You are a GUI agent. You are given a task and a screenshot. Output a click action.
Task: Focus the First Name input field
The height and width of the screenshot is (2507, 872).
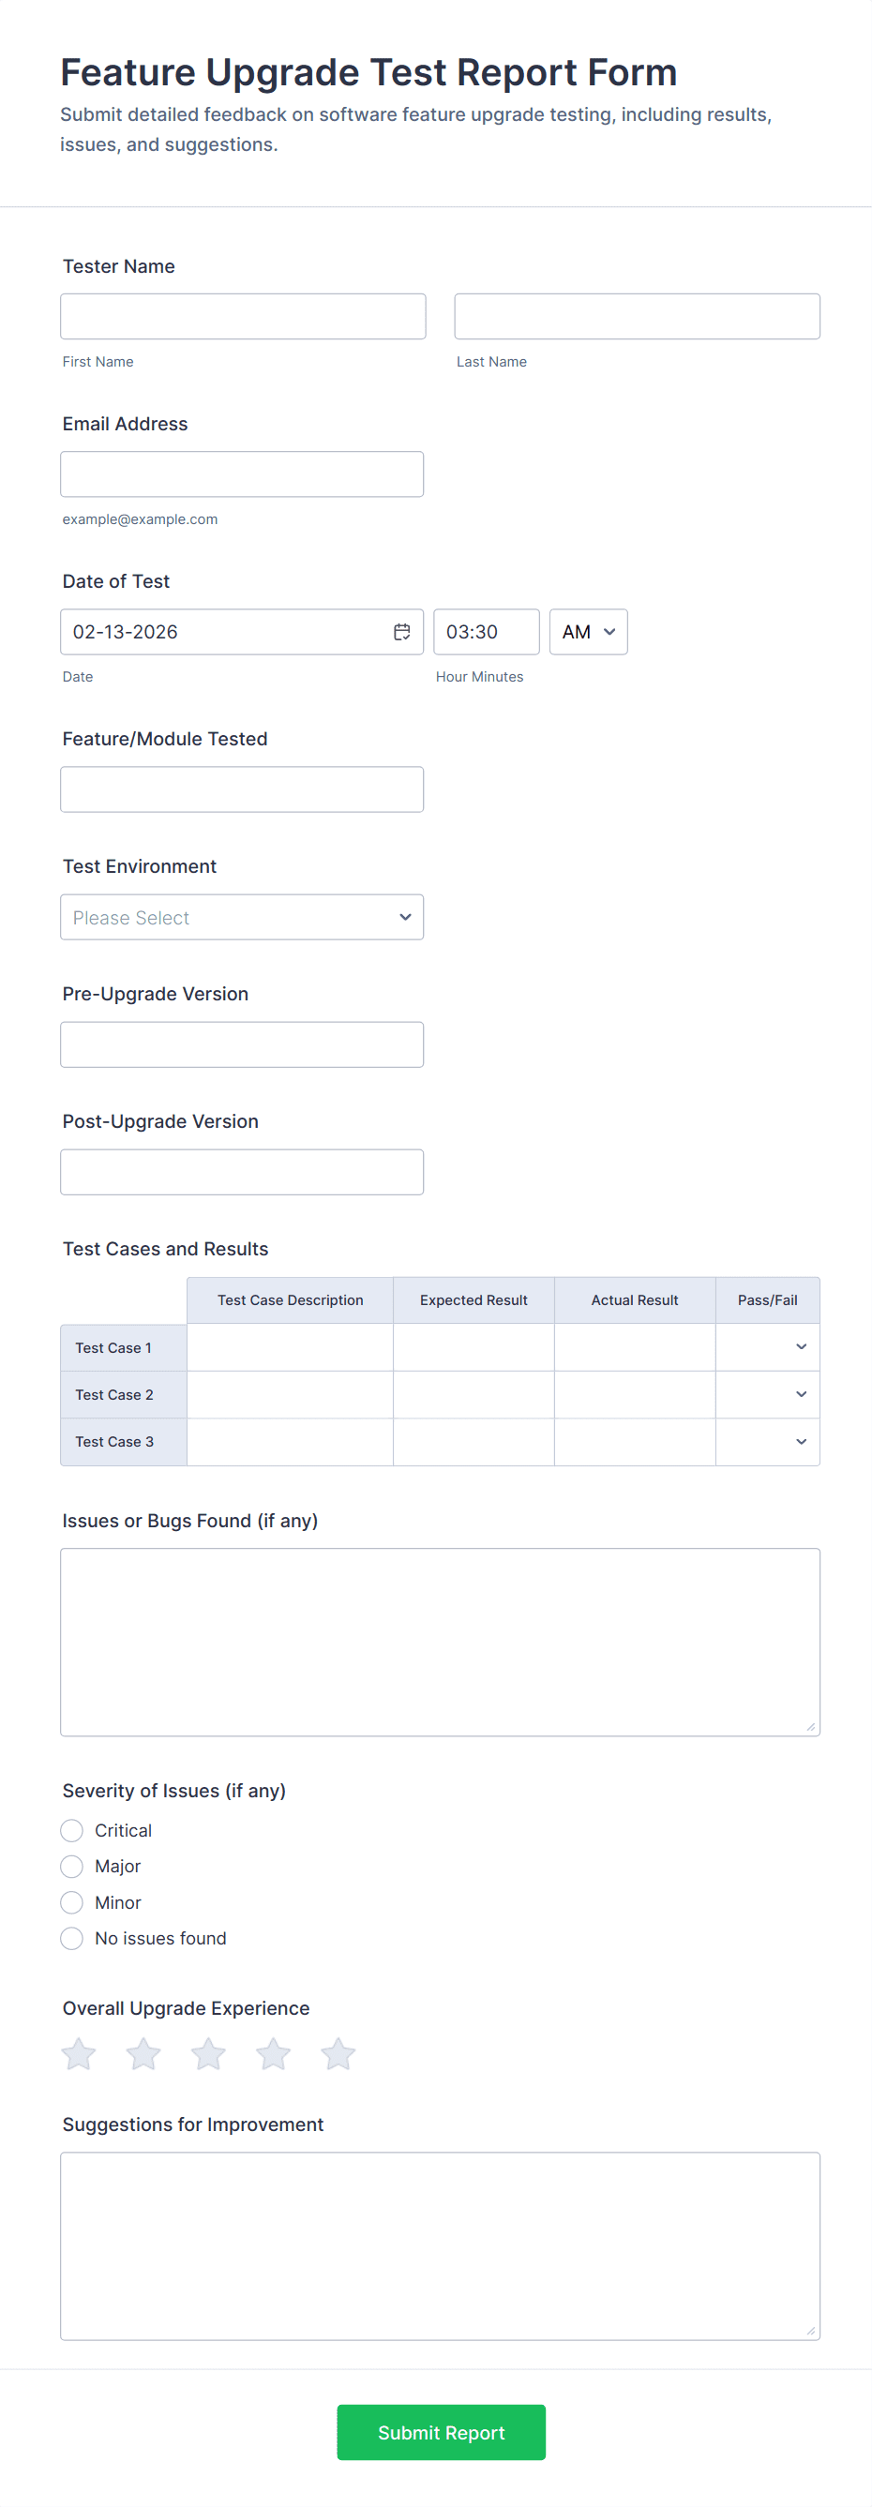[x=242, y=316]
